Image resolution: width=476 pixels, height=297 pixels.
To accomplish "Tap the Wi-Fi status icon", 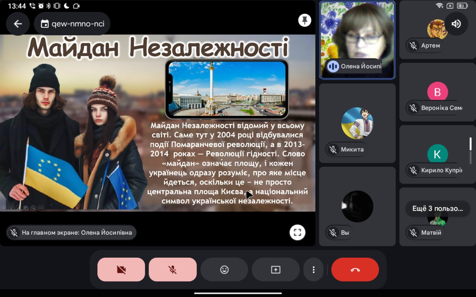I will click(439, 6).
